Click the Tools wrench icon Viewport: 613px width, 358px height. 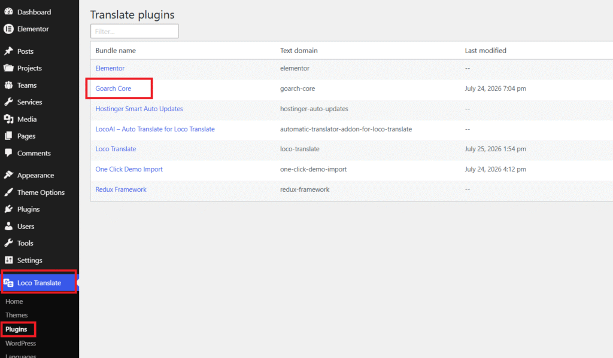[8, 243]
